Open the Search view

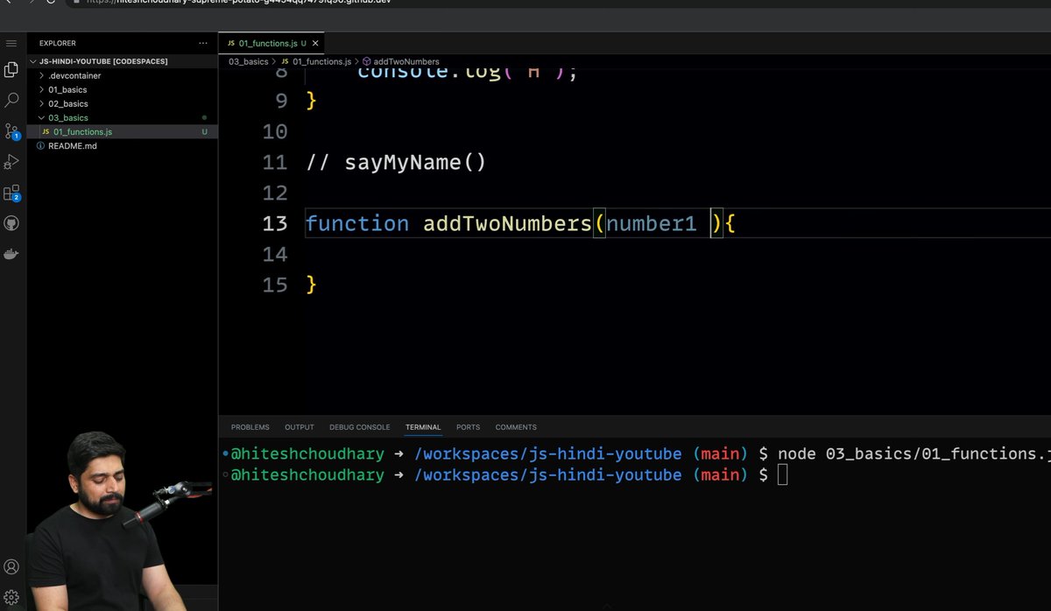[x=11, y=101]
